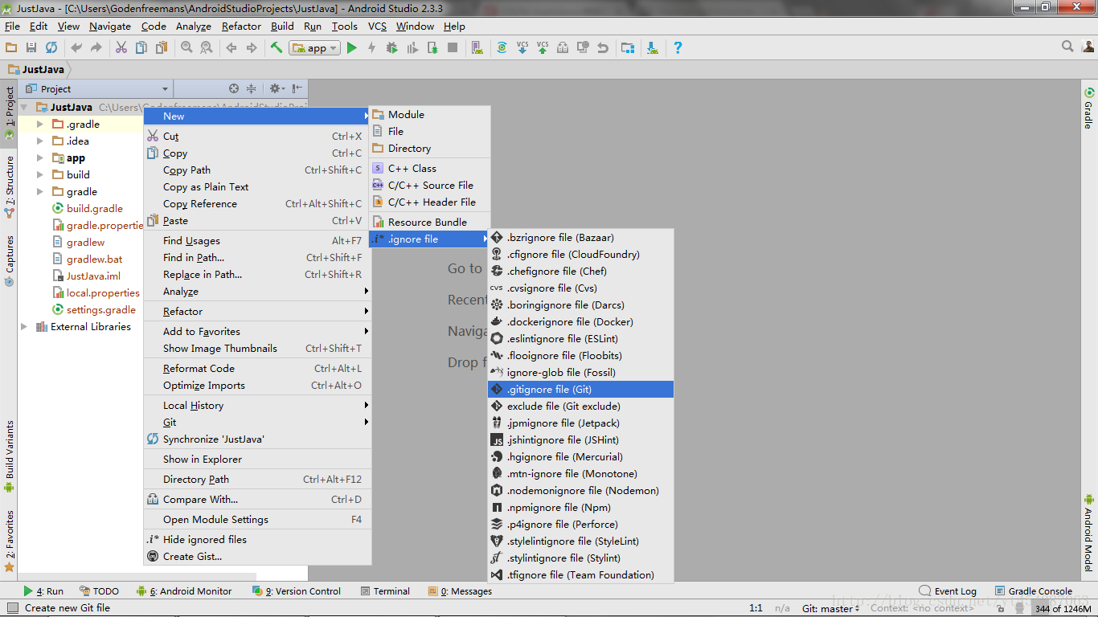Click the Revert toolbar icon

[x=603, y=48]
